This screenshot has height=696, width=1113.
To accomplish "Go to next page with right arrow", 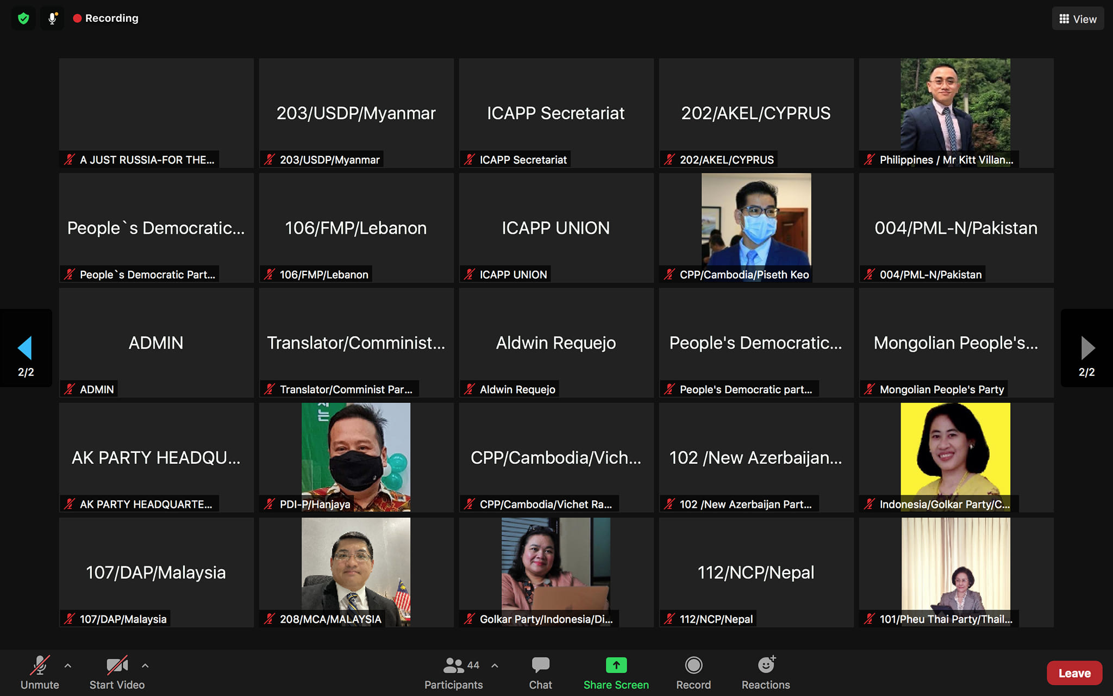I will coord(1087,348).
